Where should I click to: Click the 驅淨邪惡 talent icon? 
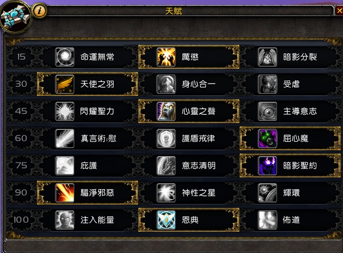65,193
